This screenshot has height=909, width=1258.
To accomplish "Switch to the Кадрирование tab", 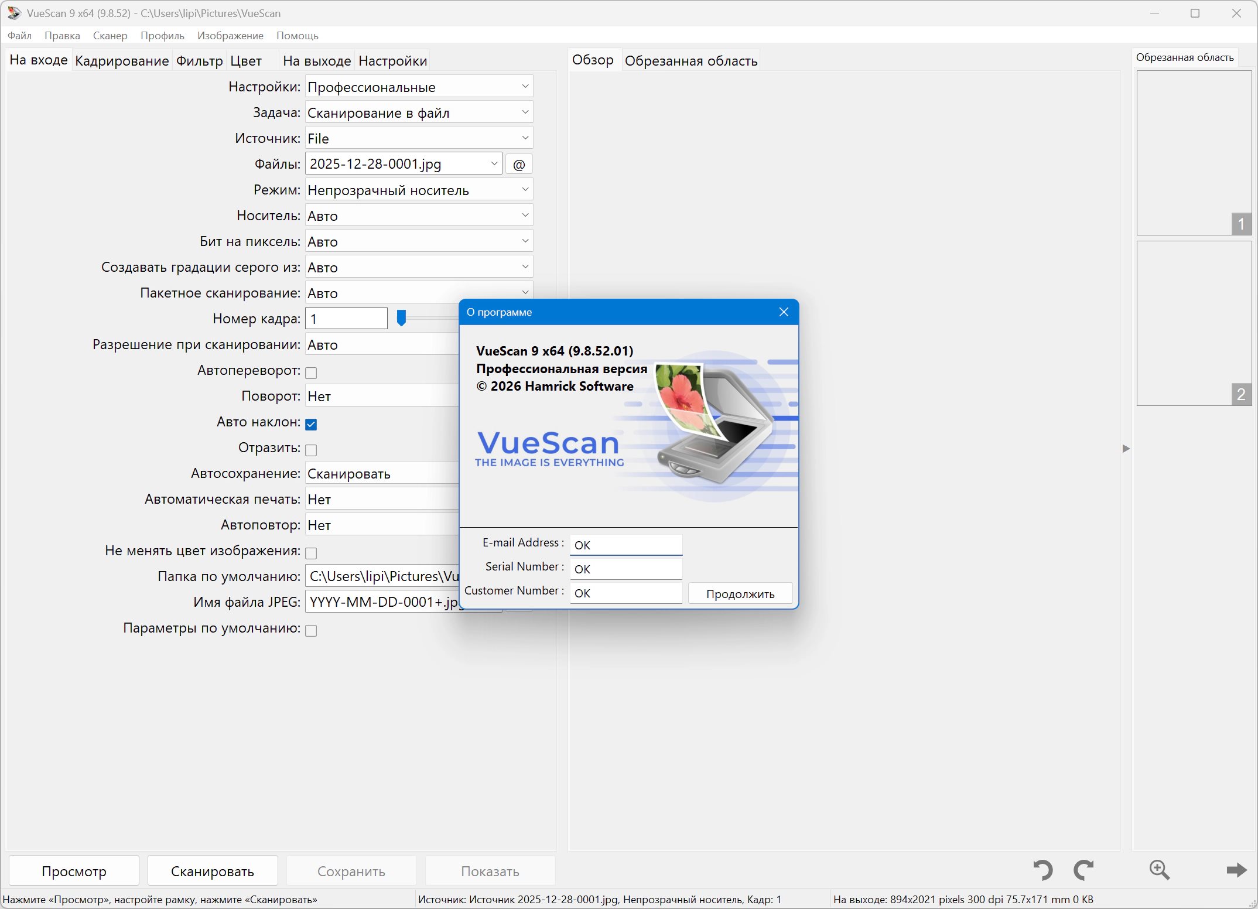I will coord(122,61).
